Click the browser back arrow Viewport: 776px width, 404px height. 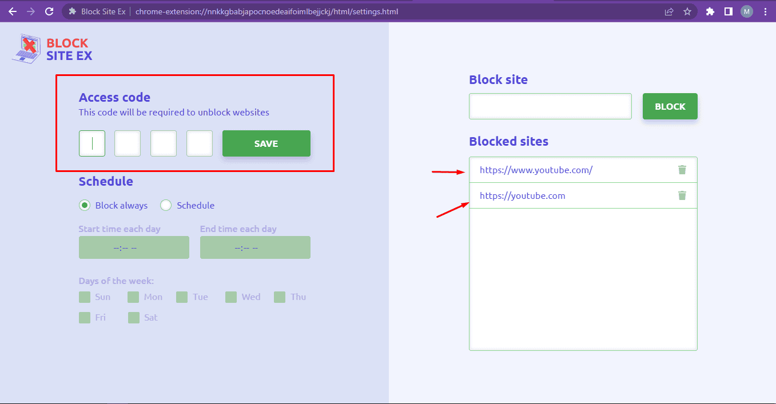point(13,11)
